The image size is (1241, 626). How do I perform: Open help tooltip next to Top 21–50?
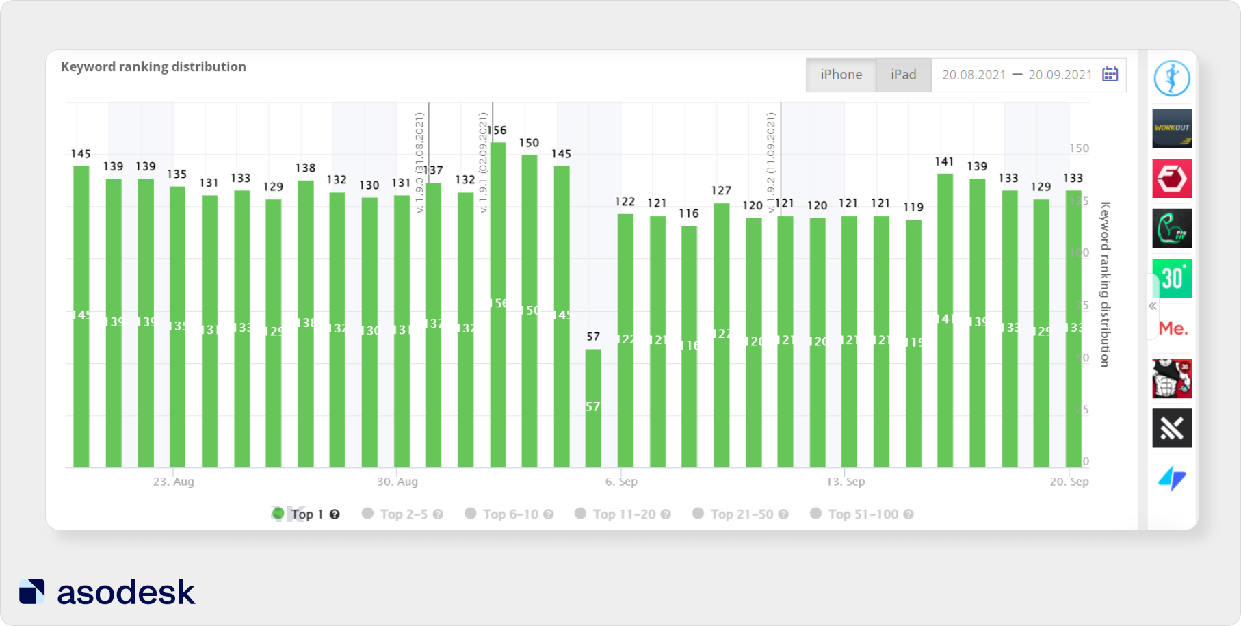coord(783,514)
